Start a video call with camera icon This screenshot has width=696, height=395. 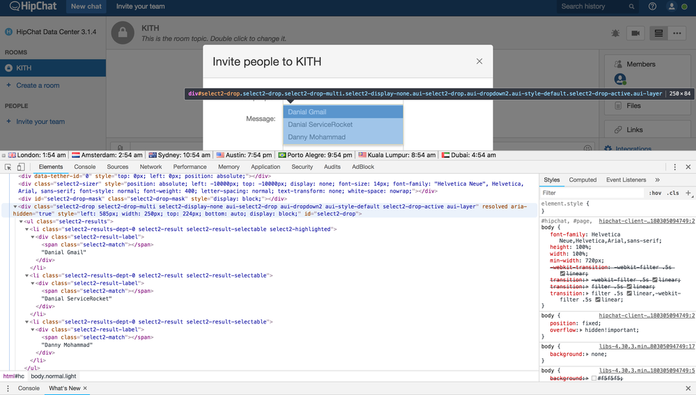635,33
